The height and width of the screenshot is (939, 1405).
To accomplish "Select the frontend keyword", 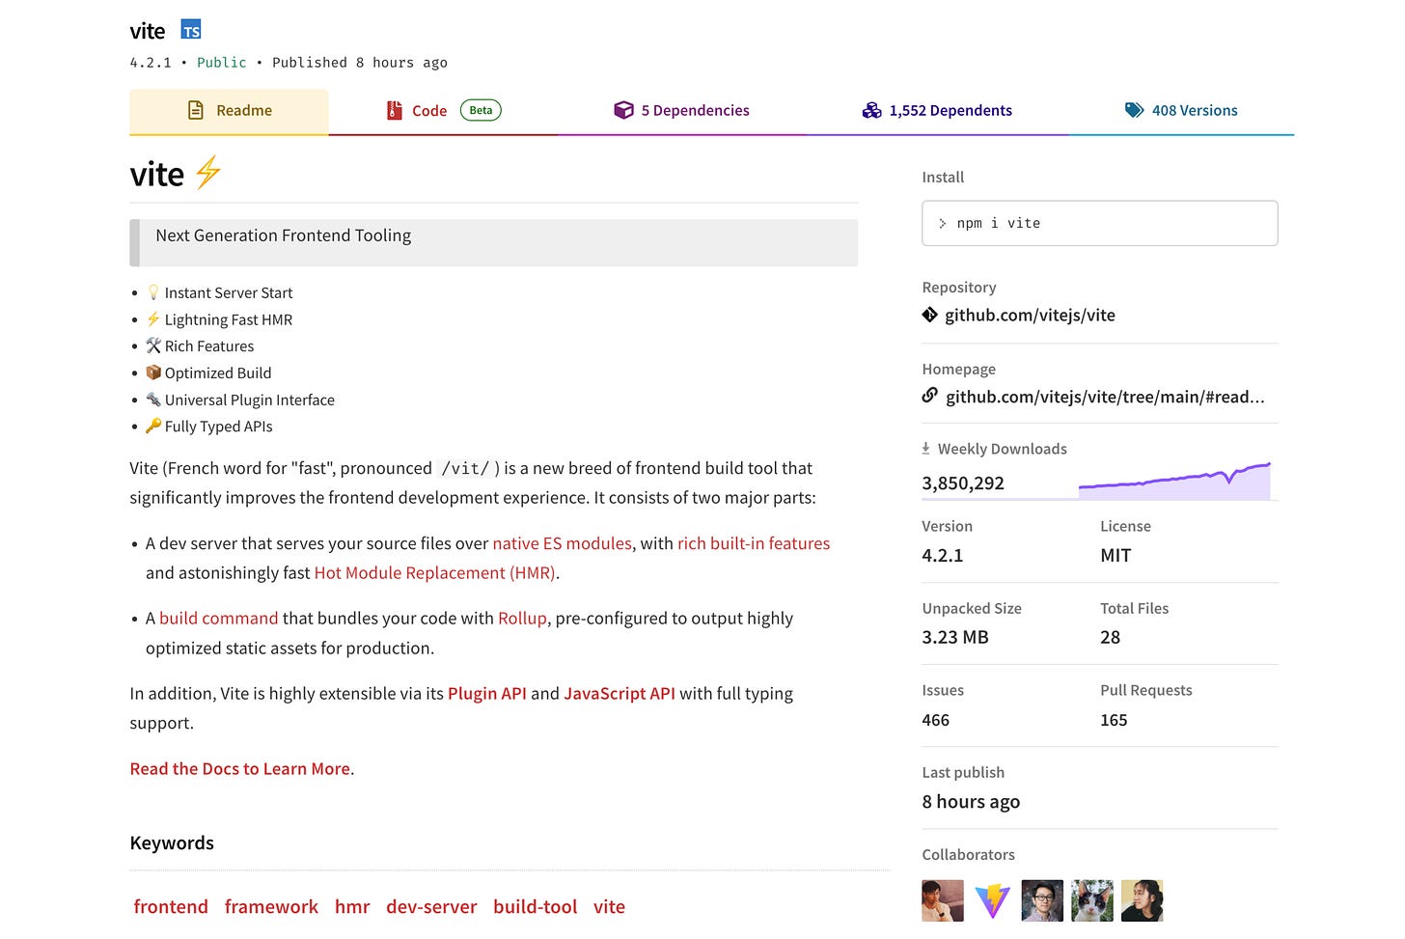I will (x=171, y=906).
